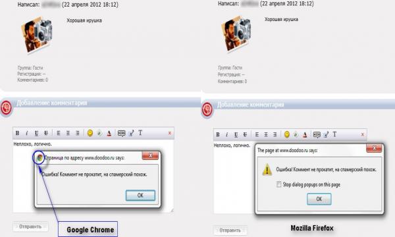Open smiley picker in the Chrome-side editor
The image size is (395, 237).
click(90, 133)
